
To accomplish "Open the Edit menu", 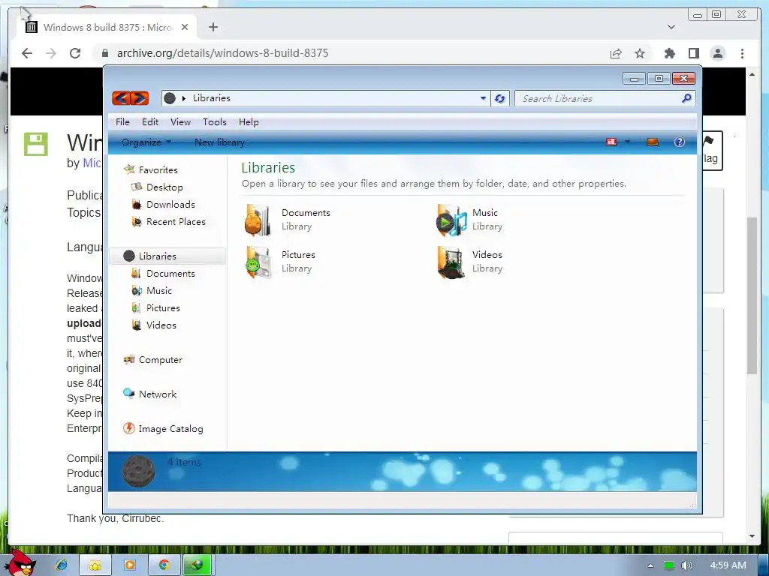I will (x=150, y=122).
